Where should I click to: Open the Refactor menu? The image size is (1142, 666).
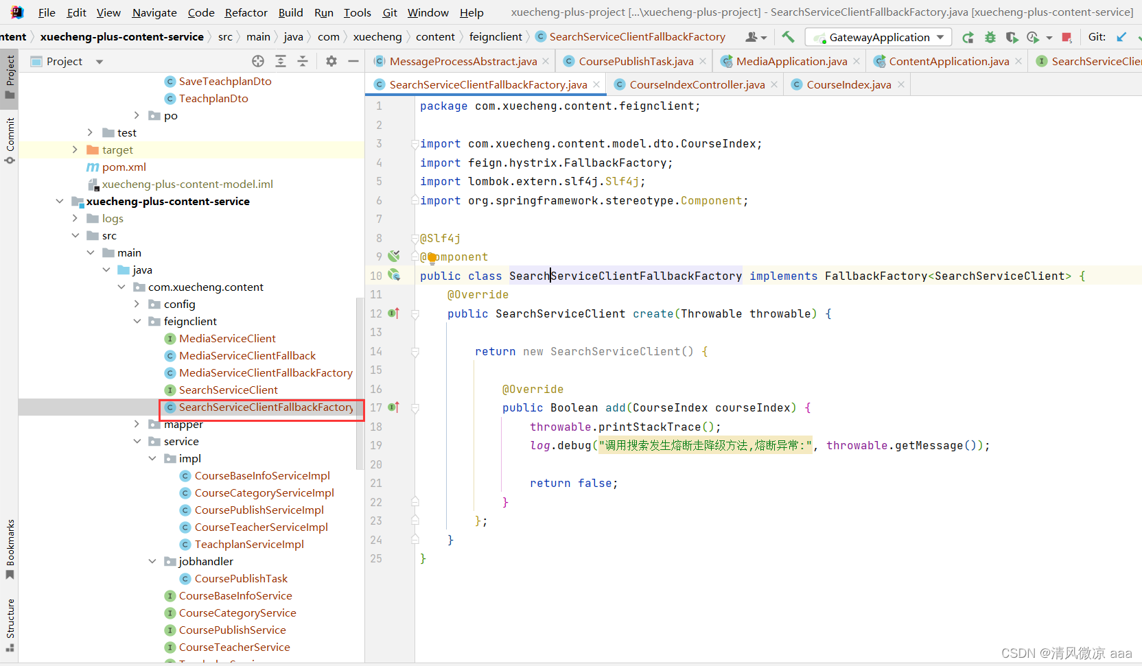pyautogui.click(x=246, y=12)
